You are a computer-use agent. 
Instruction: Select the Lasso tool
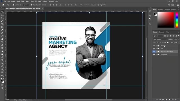[2, 18]
